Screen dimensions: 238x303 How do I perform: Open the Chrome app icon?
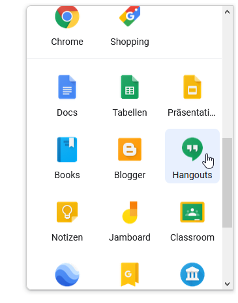(x=67, y=18)
